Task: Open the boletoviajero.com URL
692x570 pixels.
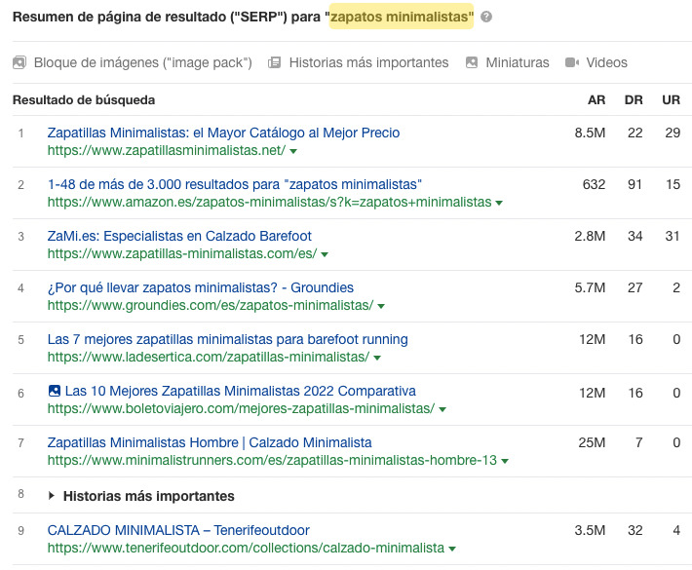Action: 241,408
